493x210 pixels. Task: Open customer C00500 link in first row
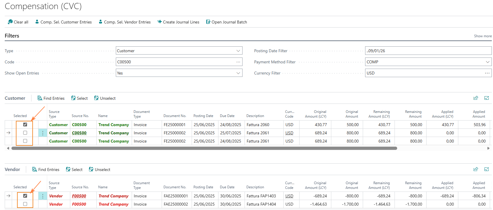click(79, 125)
